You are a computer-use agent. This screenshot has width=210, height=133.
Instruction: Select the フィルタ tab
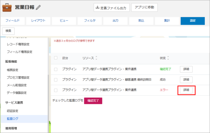[x=90, y=20]
